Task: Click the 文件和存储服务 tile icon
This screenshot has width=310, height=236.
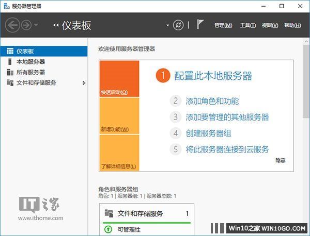Action: 109,213
